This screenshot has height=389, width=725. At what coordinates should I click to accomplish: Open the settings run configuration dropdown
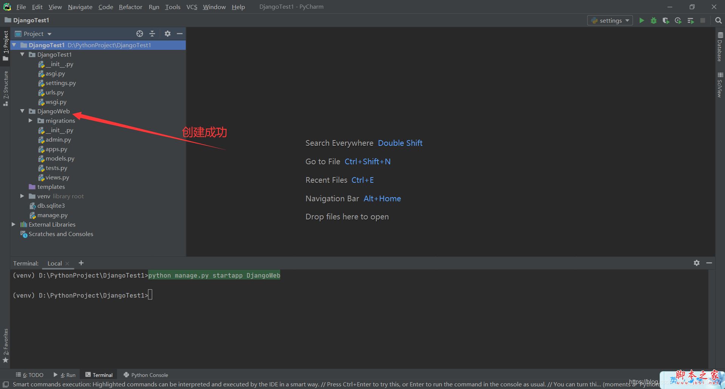tap(610, 20)
